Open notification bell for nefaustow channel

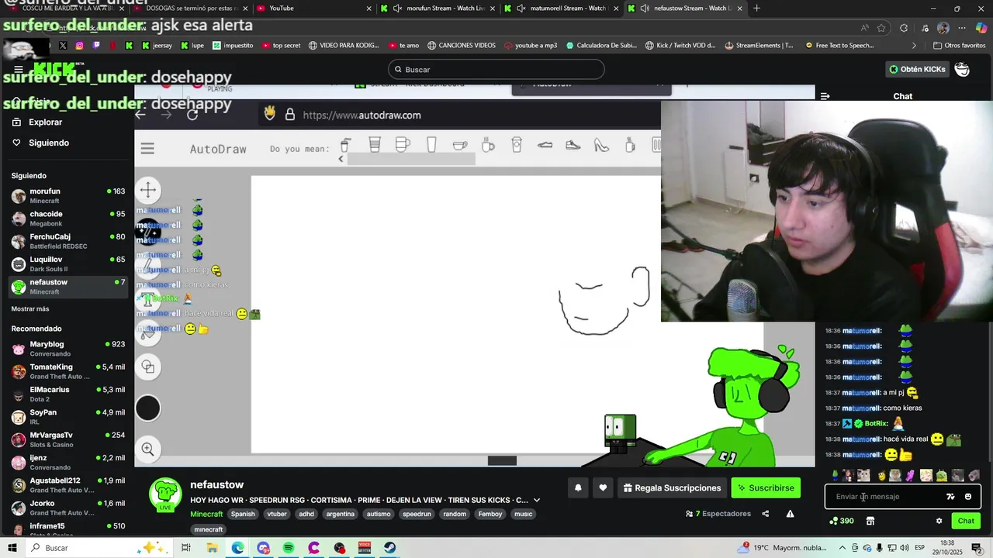pyautogui.click(x=578, y=487)
